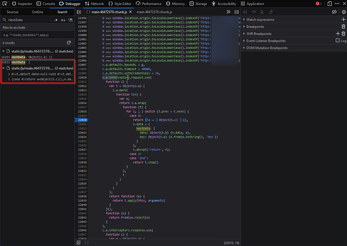
Task: Click highlighted HashData in code line 22022
Action: coord(143,128)
